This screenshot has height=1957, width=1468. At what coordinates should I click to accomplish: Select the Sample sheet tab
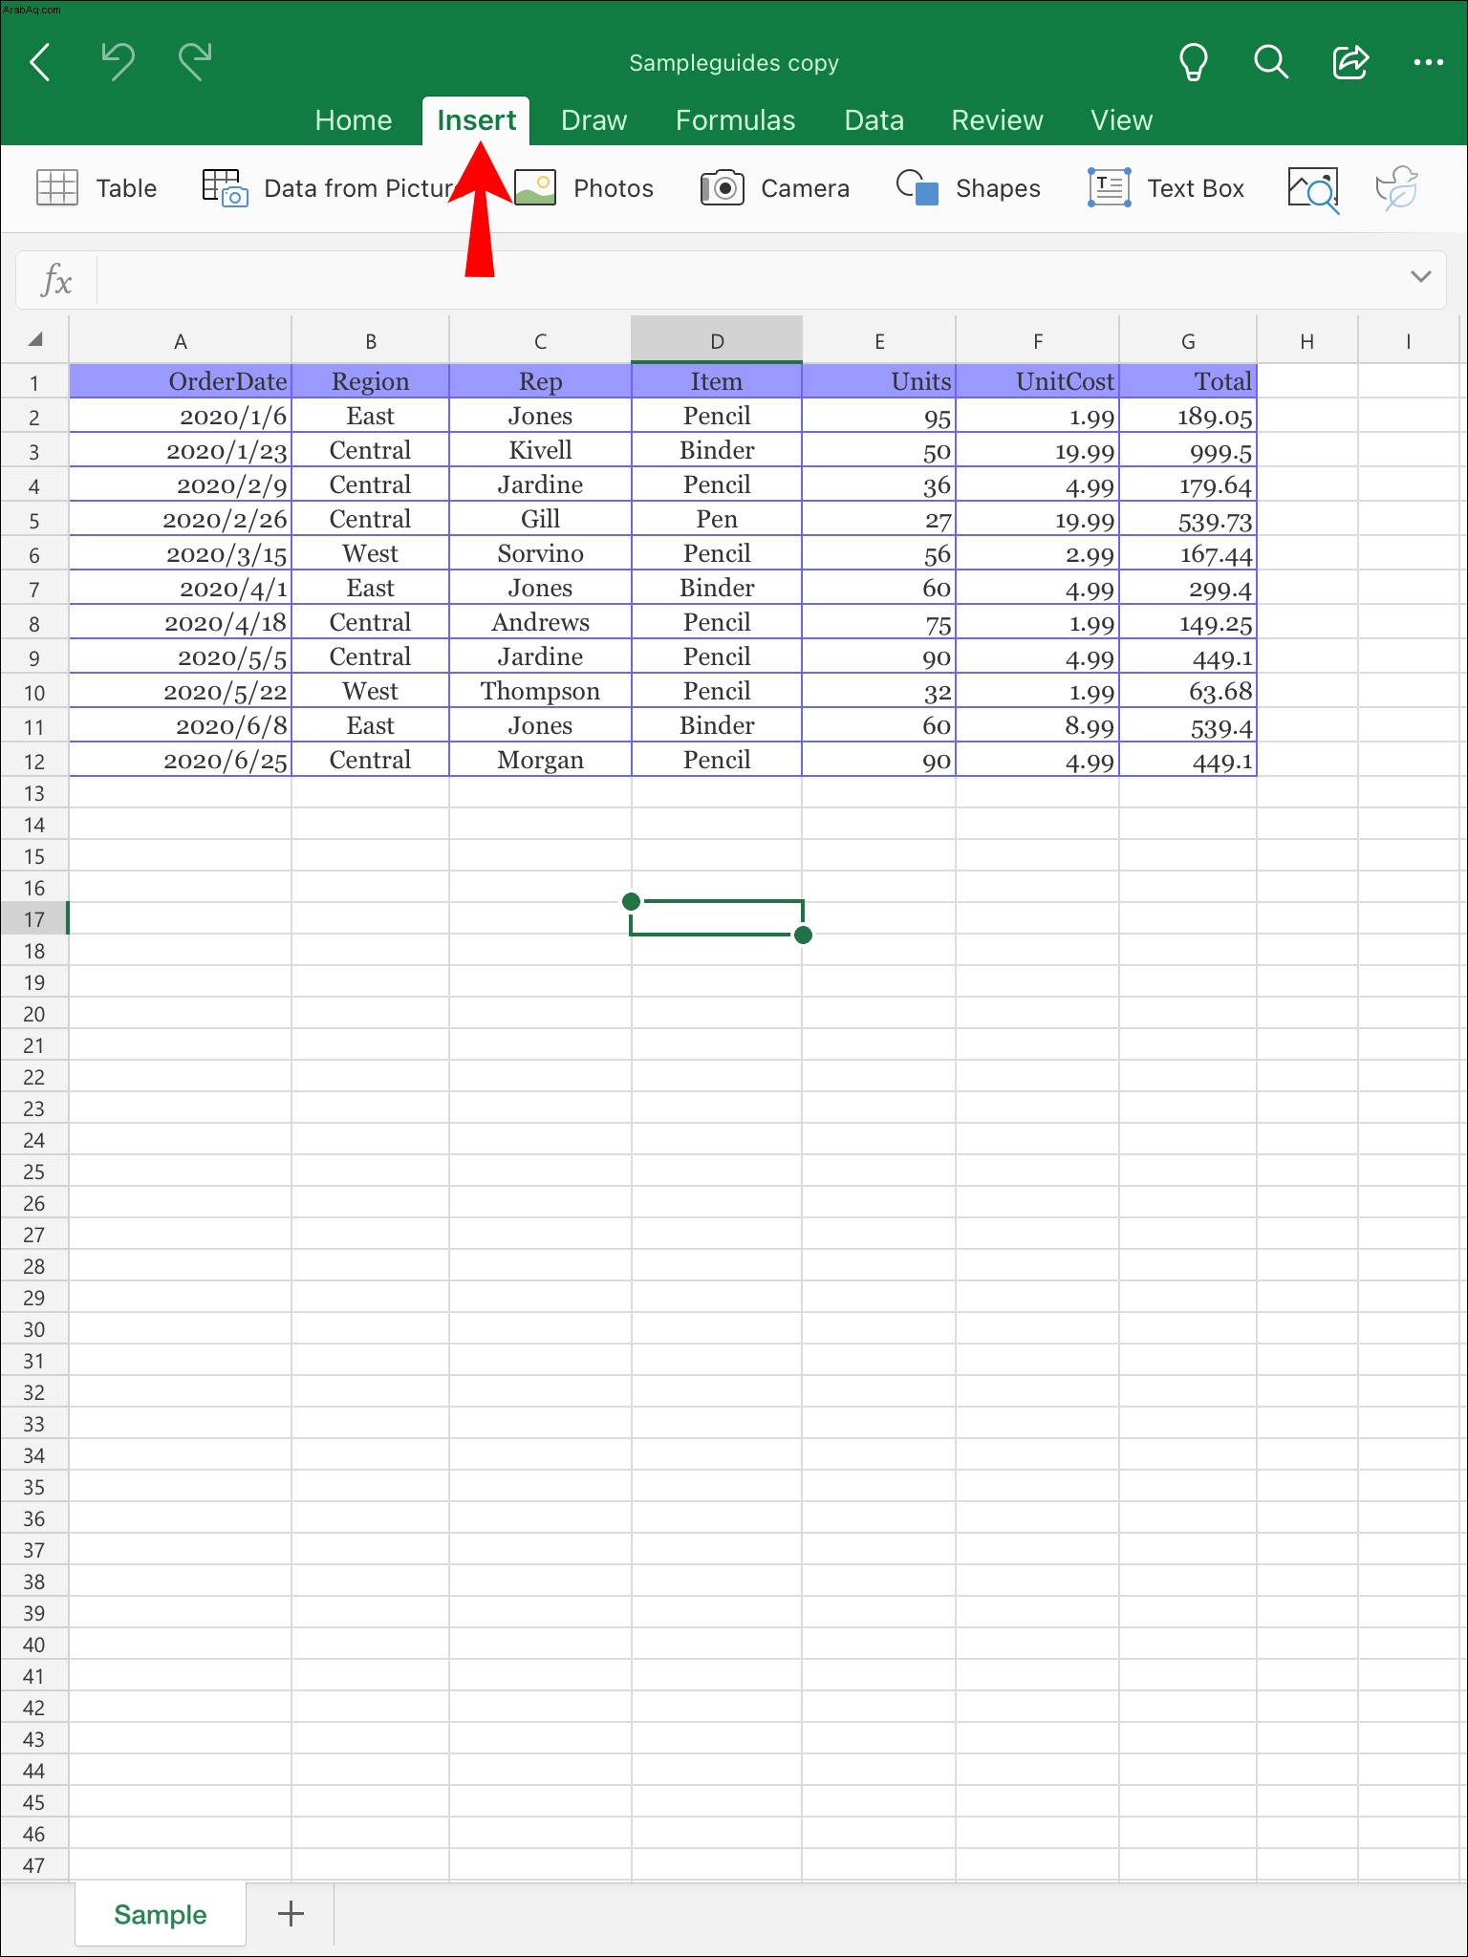point(160,1914)
